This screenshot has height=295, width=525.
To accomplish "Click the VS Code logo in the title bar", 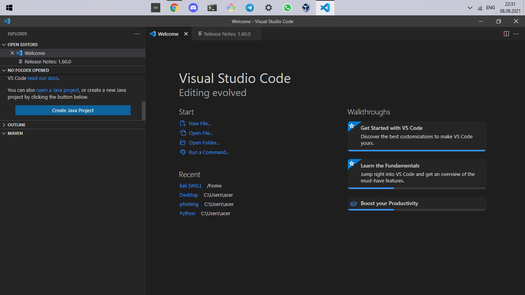I will (x=7, y=21).
